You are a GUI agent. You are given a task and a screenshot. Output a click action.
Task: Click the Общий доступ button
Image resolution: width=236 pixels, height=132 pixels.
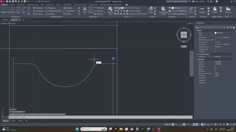point(44,1)
